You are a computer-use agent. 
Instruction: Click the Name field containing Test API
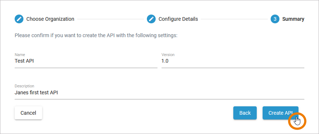pyautogui.click(x=86, y=60)
